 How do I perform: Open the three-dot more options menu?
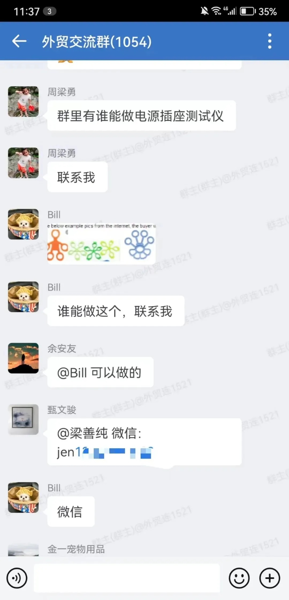pos(269,41)
